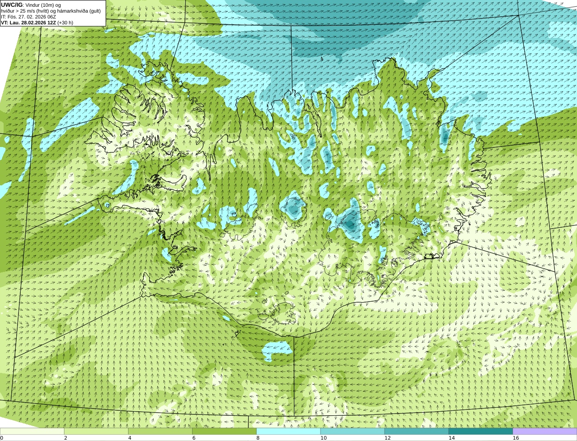The image size is (577, 441).
Task: Click the legend tick label "0"
Action: click(x=1, y=438)
